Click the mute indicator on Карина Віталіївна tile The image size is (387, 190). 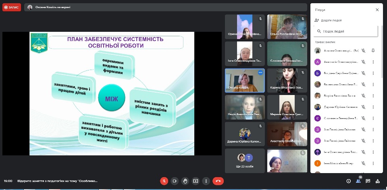pos(303,72)
